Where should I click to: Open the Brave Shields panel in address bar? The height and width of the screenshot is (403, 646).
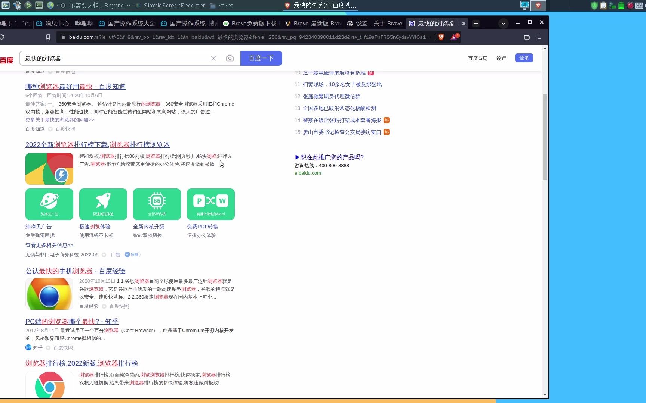coord(441,37)
